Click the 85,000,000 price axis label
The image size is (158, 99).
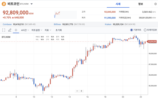click(153, 75)
